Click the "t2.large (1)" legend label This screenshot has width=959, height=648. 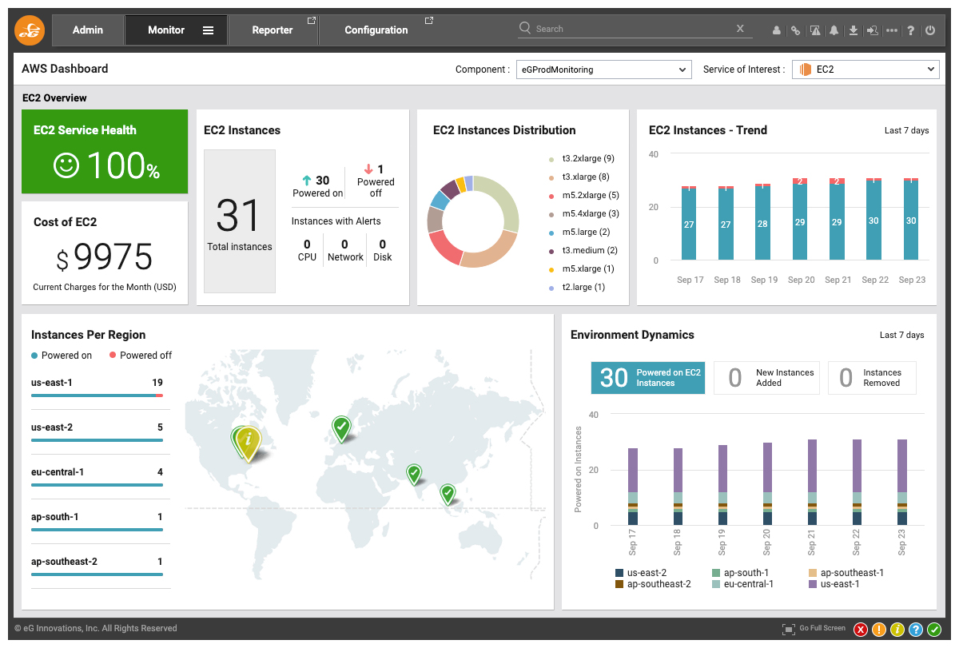(x=583, y=288)
